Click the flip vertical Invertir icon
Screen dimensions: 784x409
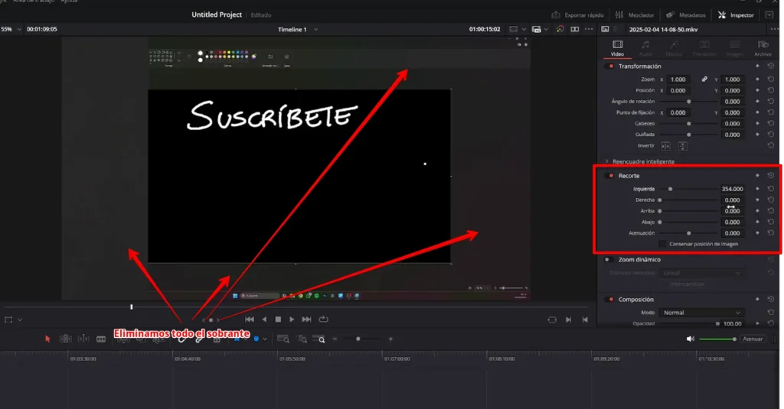click(682, 146)
